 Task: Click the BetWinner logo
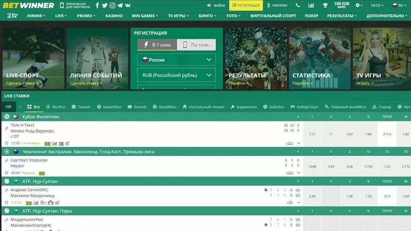(x=28, y=5)
